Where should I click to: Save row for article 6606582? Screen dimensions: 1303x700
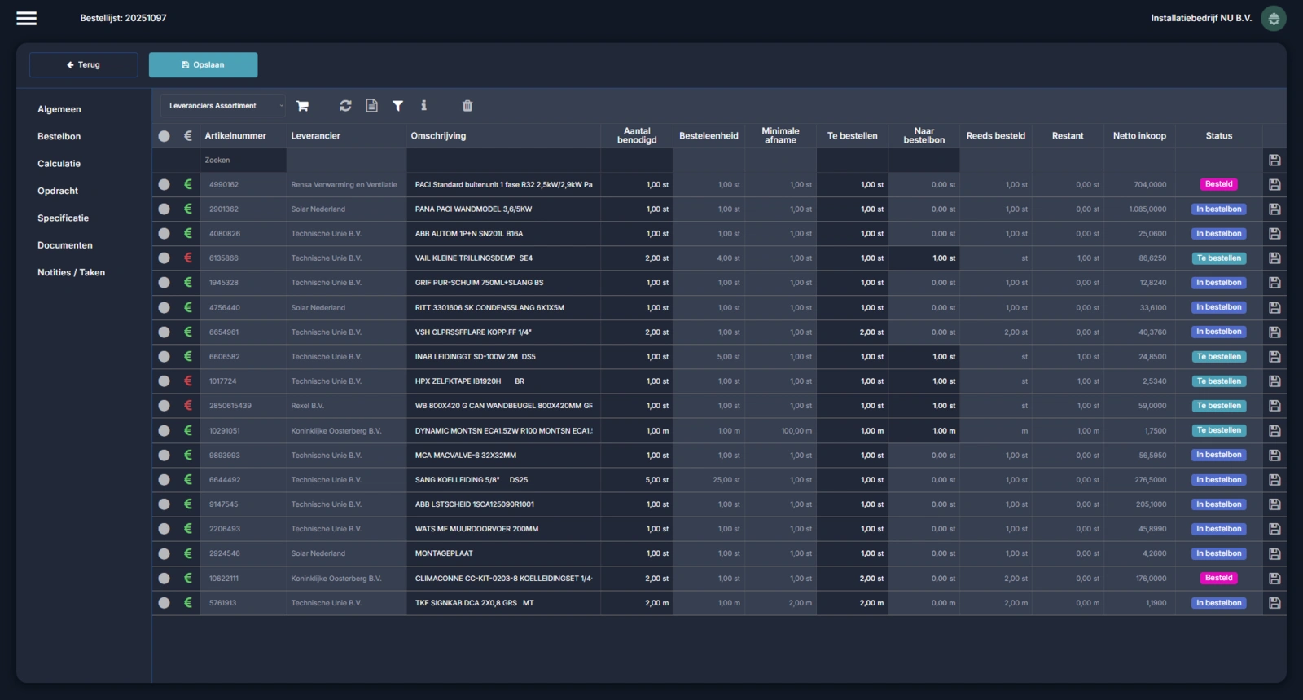coord(1274,357)
